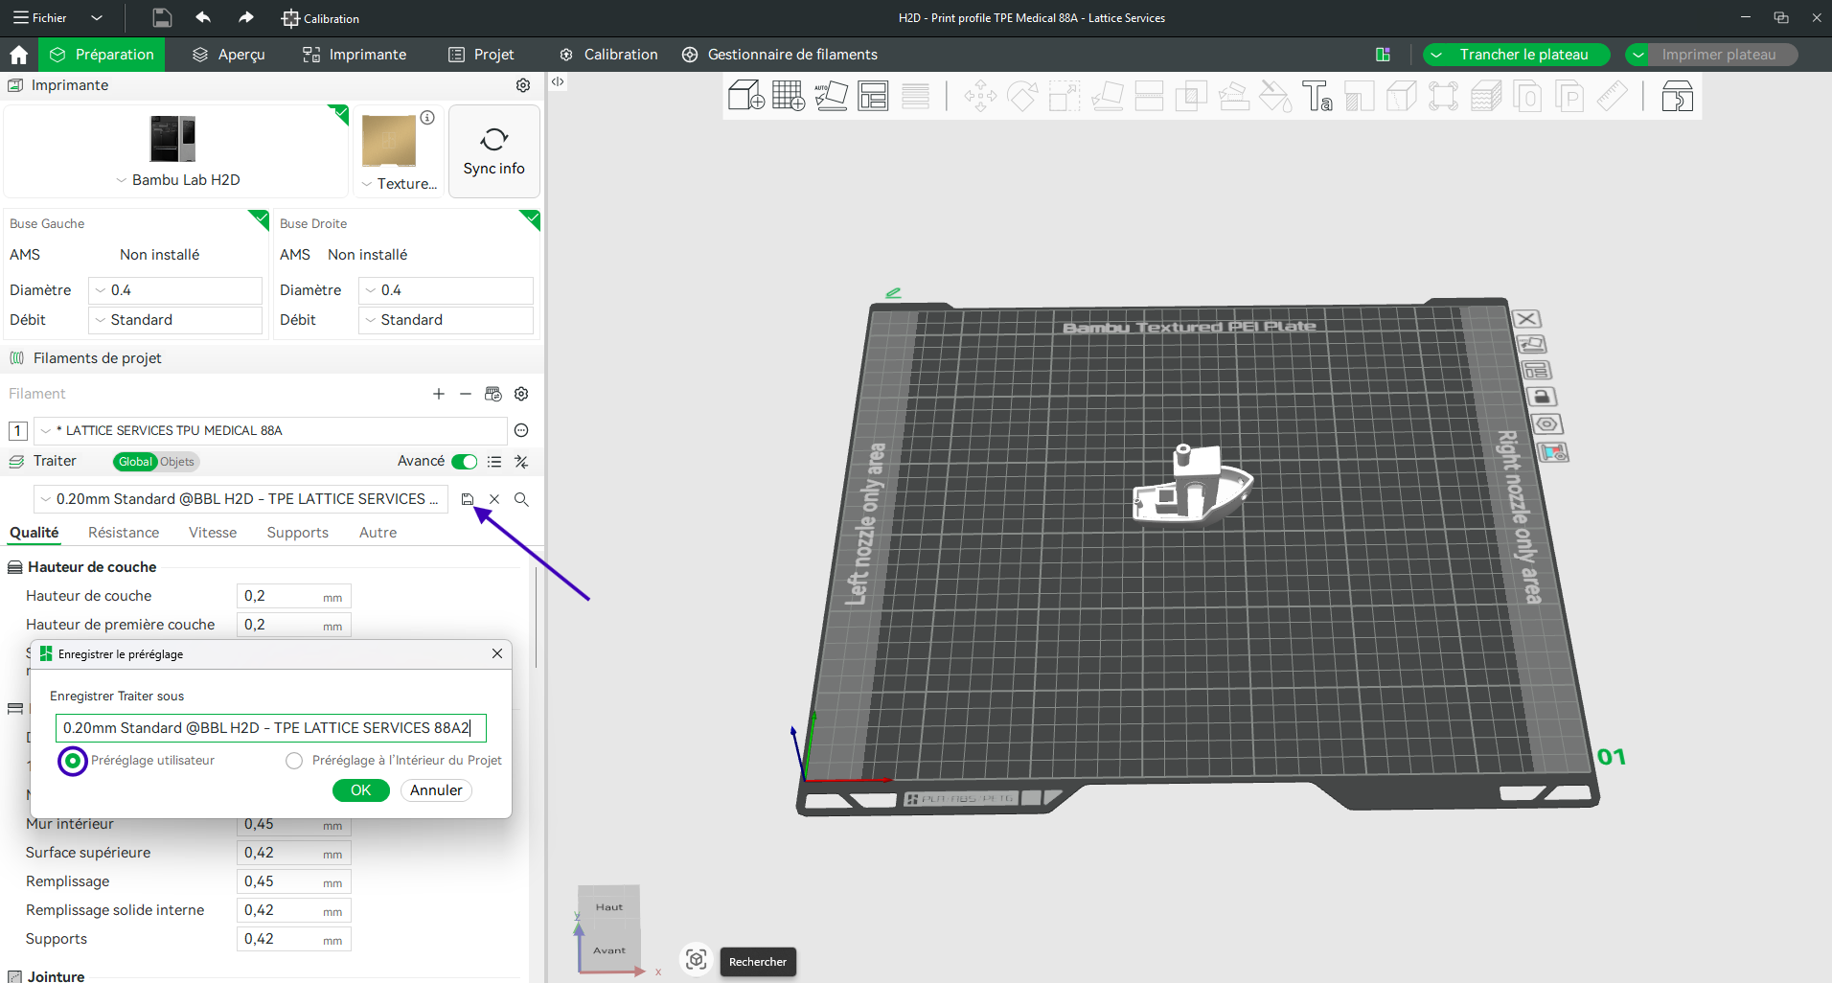Expand Trancher le plateau options arrow

coord(1436,55)
